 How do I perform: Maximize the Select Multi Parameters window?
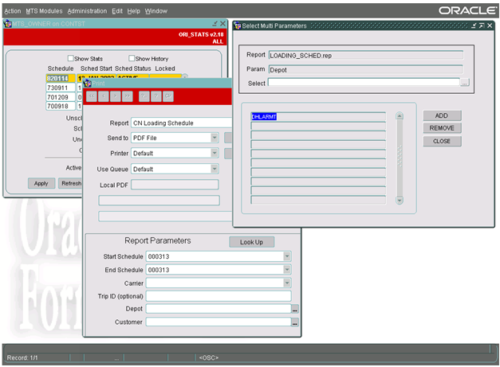tap(482, 25)
